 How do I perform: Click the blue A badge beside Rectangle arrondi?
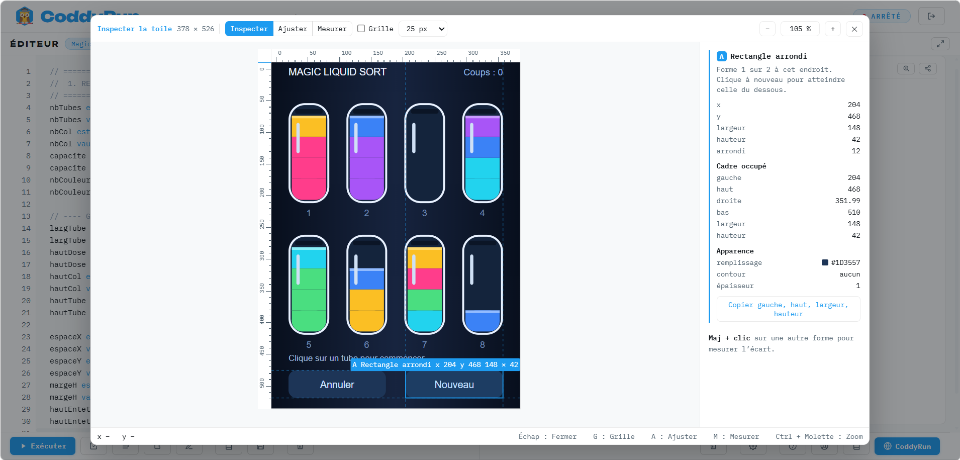[721, 56]
